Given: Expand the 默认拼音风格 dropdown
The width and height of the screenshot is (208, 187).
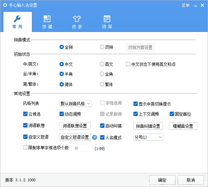Looking at the screenshot, I should tap(75, 103).
